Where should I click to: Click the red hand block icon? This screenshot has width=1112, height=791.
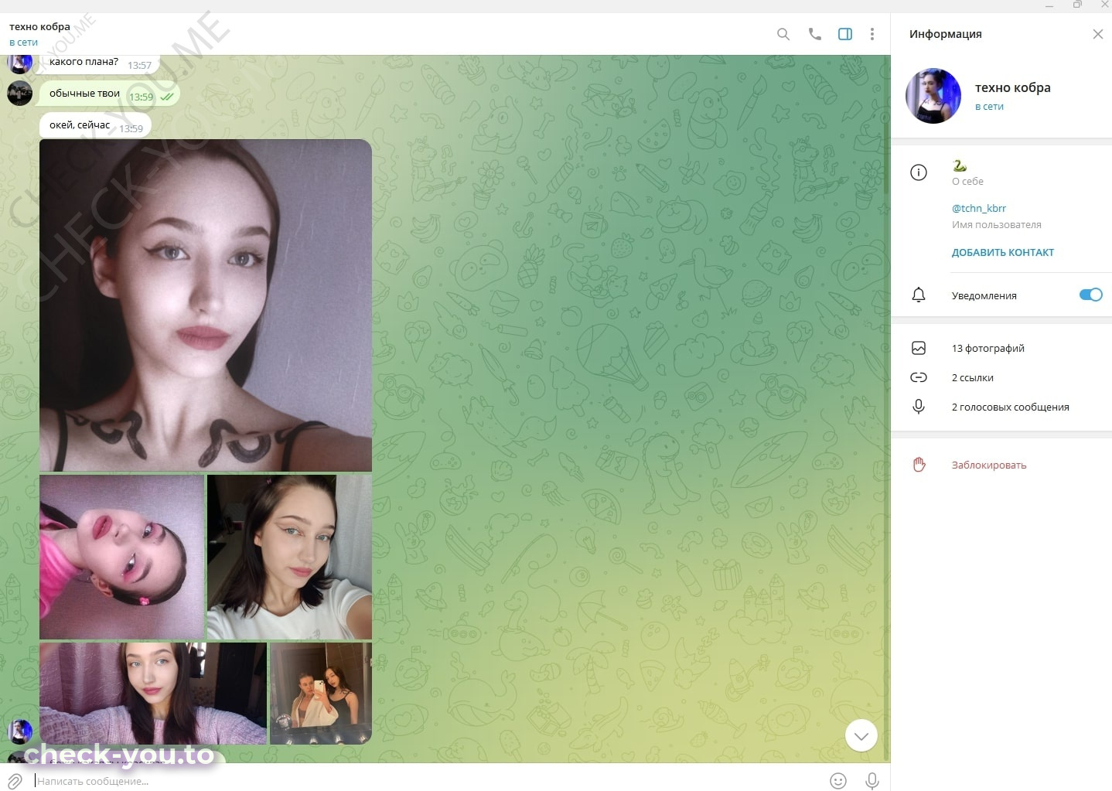pos(919,464)
